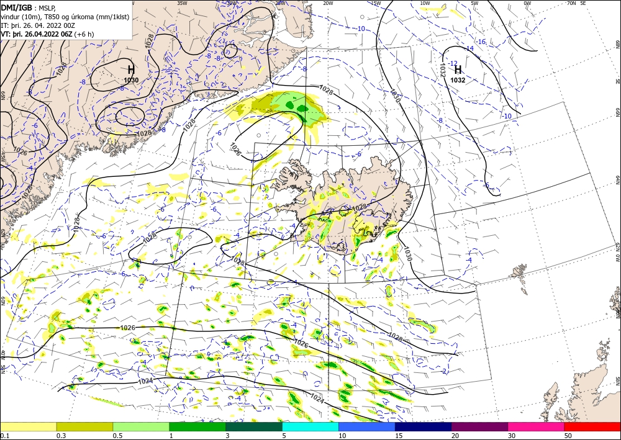Click the blue '-16' temperature label
The width and height of the screenshot is (621, 440).
click(481, 42)
